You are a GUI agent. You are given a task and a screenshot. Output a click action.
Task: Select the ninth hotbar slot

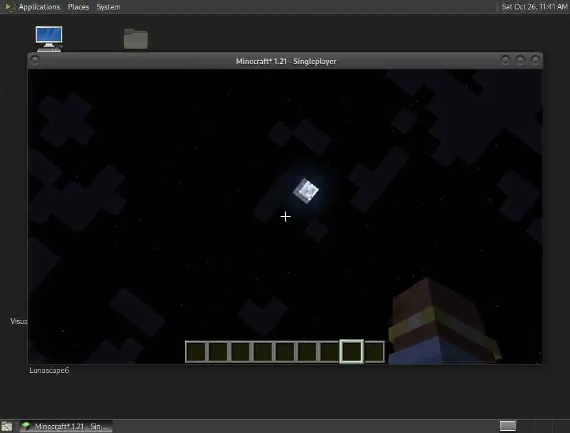[x=374, y=352]
